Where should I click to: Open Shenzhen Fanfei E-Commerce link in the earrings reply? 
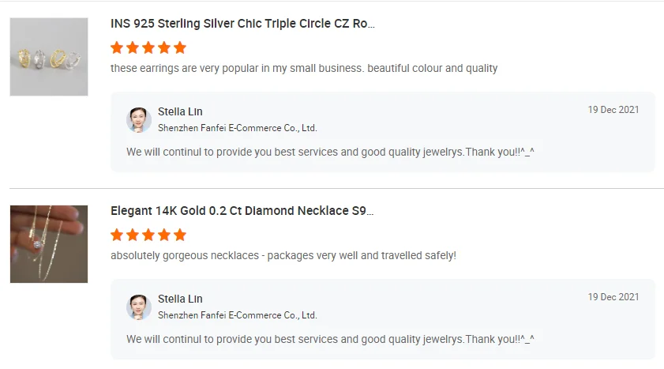(x=237, y=127)
